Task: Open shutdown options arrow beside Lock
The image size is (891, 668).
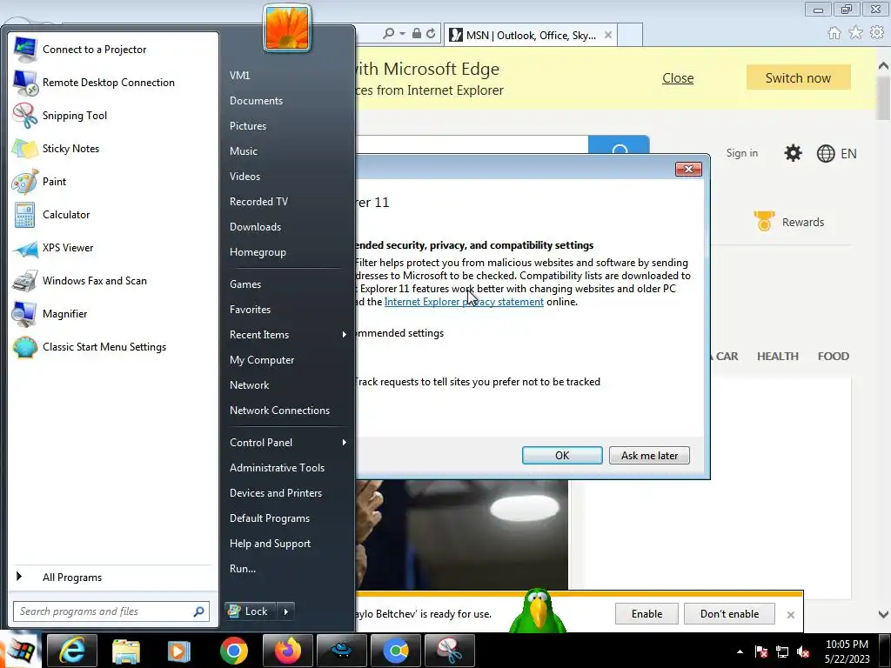Action: [285, 611]
